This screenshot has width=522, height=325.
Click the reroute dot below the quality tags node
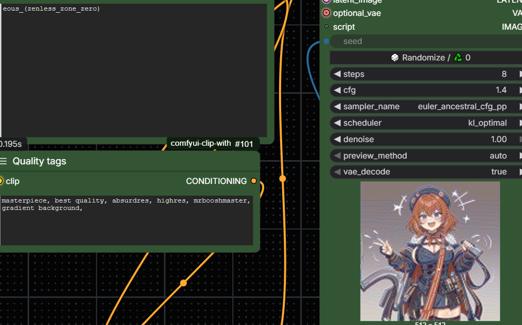coord(184,283)
